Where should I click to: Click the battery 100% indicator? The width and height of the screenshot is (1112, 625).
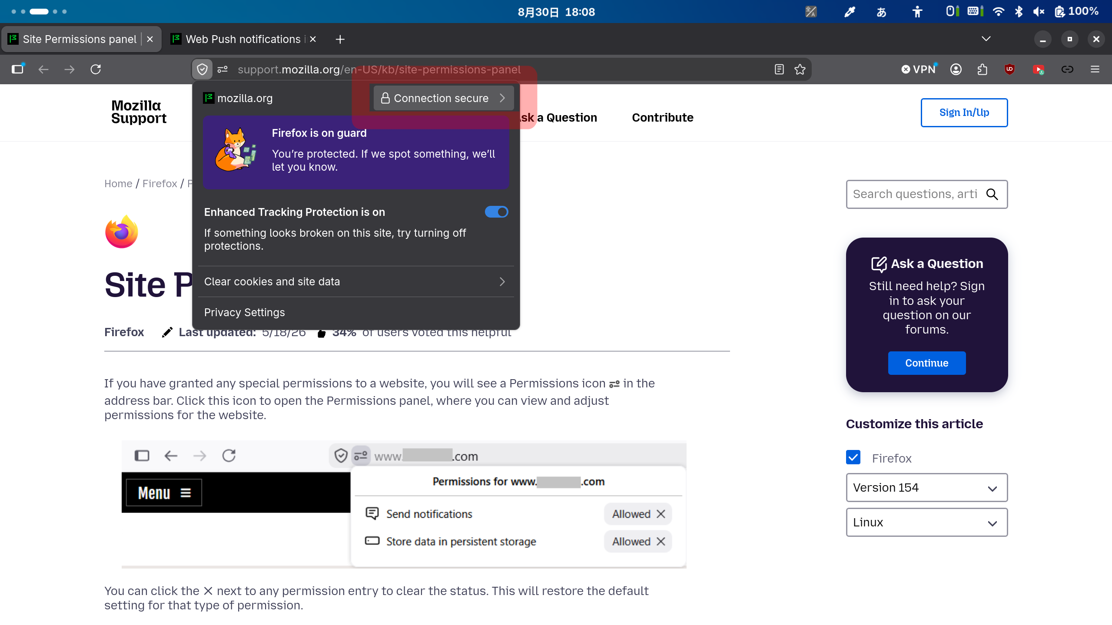pyautogui.click(x=1077, y=12)
